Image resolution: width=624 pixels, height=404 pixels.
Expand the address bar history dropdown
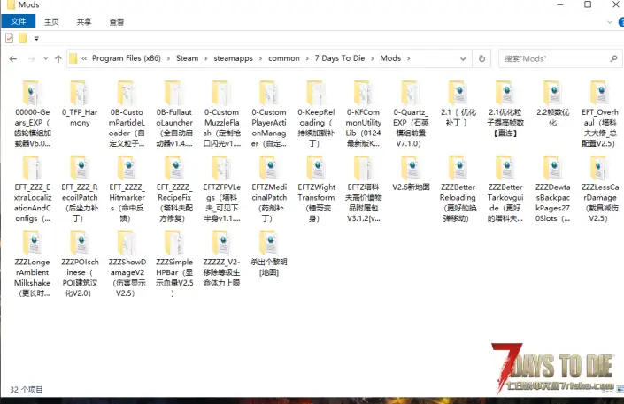coord(463,59)
